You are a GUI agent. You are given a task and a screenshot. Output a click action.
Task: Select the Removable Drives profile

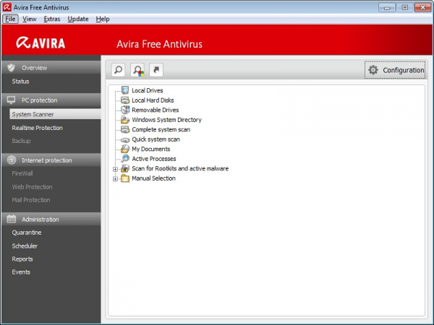[x=156, y=110]
